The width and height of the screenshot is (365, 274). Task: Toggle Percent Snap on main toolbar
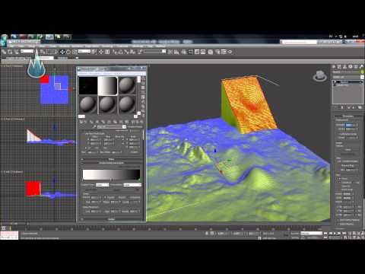point(127,52)
